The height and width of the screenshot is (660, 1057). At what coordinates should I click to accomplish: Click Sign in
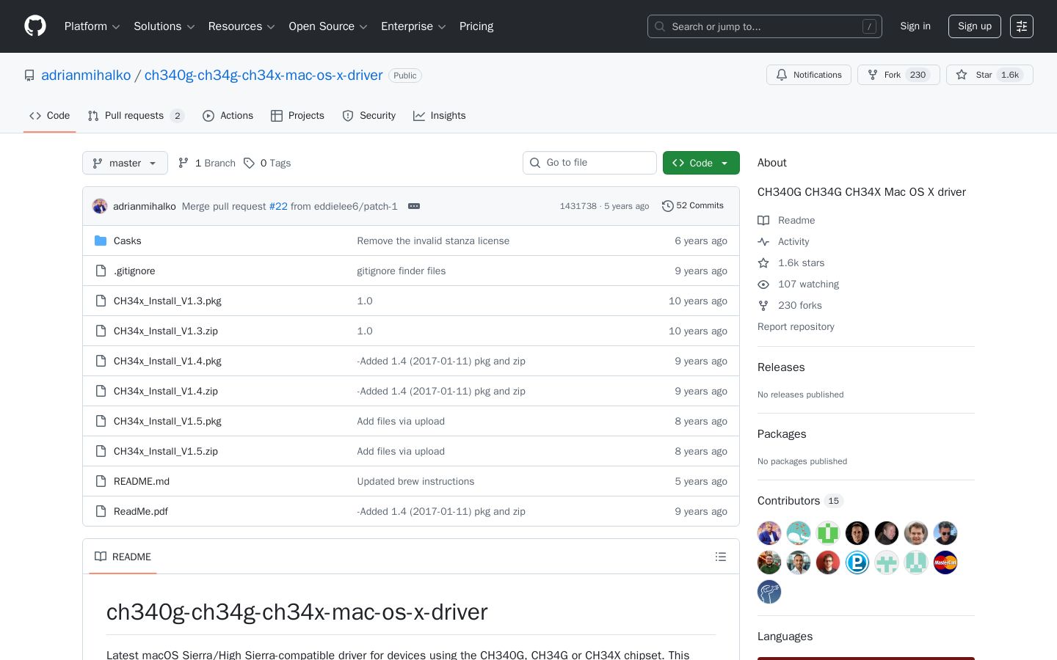click(x=915, y=26)
